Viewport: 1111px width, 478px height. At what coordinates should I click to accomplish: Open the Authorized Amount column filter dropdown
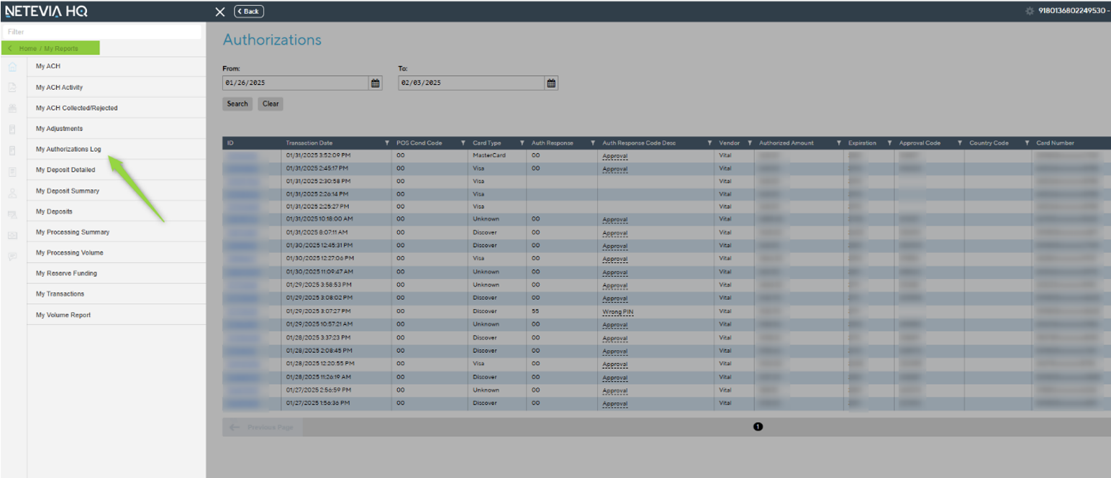(839, 143)
